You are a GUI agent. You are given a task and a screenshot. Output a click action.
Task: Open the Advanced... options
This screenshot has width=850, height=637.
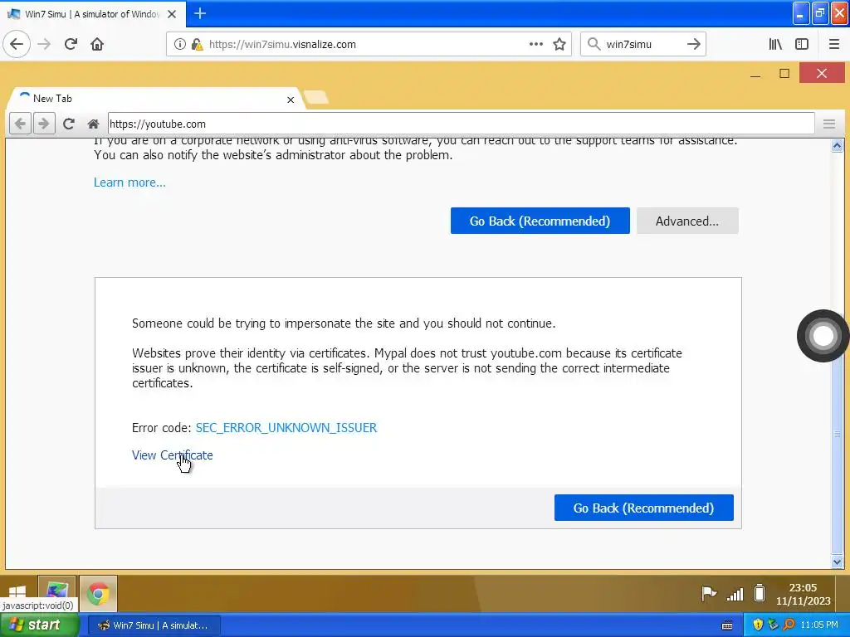(x=687, y=221)
